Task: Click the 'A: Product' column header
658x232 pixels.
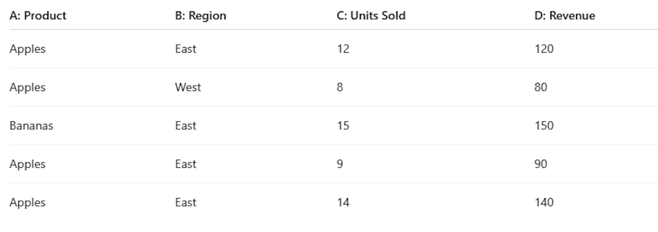Action: click(38, 16)
